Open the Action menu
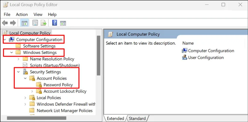This screenshot has height=122, width=248. 22,15
